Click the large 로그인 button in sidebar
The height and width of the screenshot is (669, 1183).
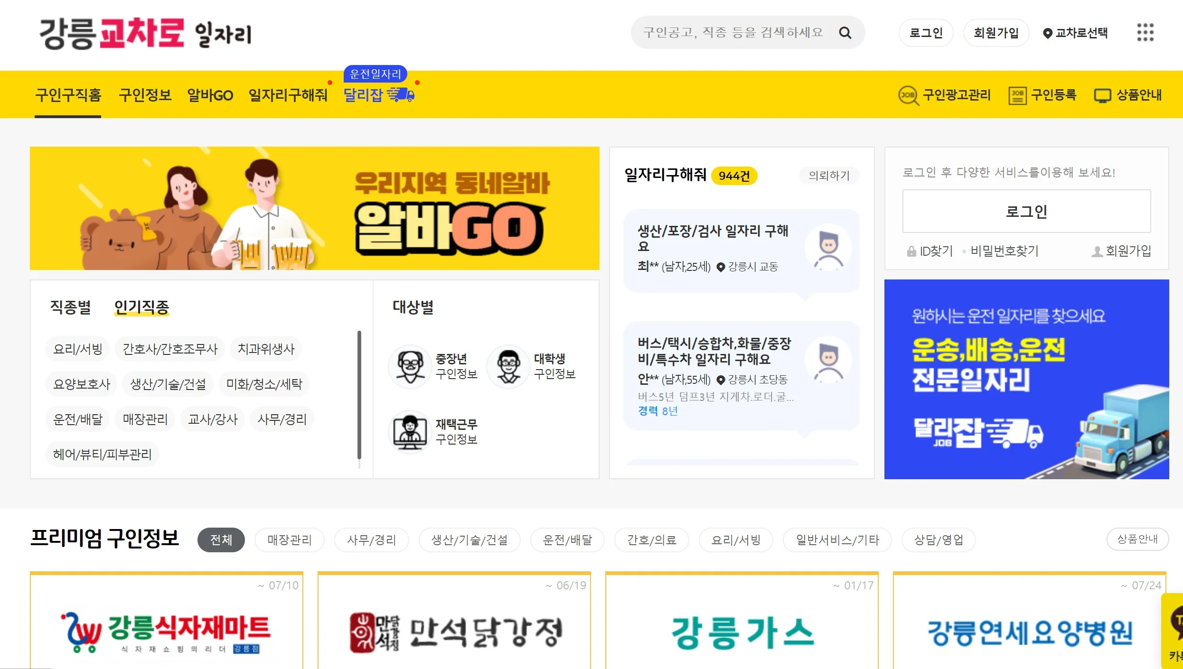tap(1026, 211)
